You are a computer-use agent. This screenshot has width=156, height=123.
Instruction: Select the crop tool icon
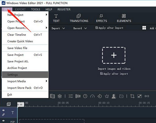click(132, 96)
